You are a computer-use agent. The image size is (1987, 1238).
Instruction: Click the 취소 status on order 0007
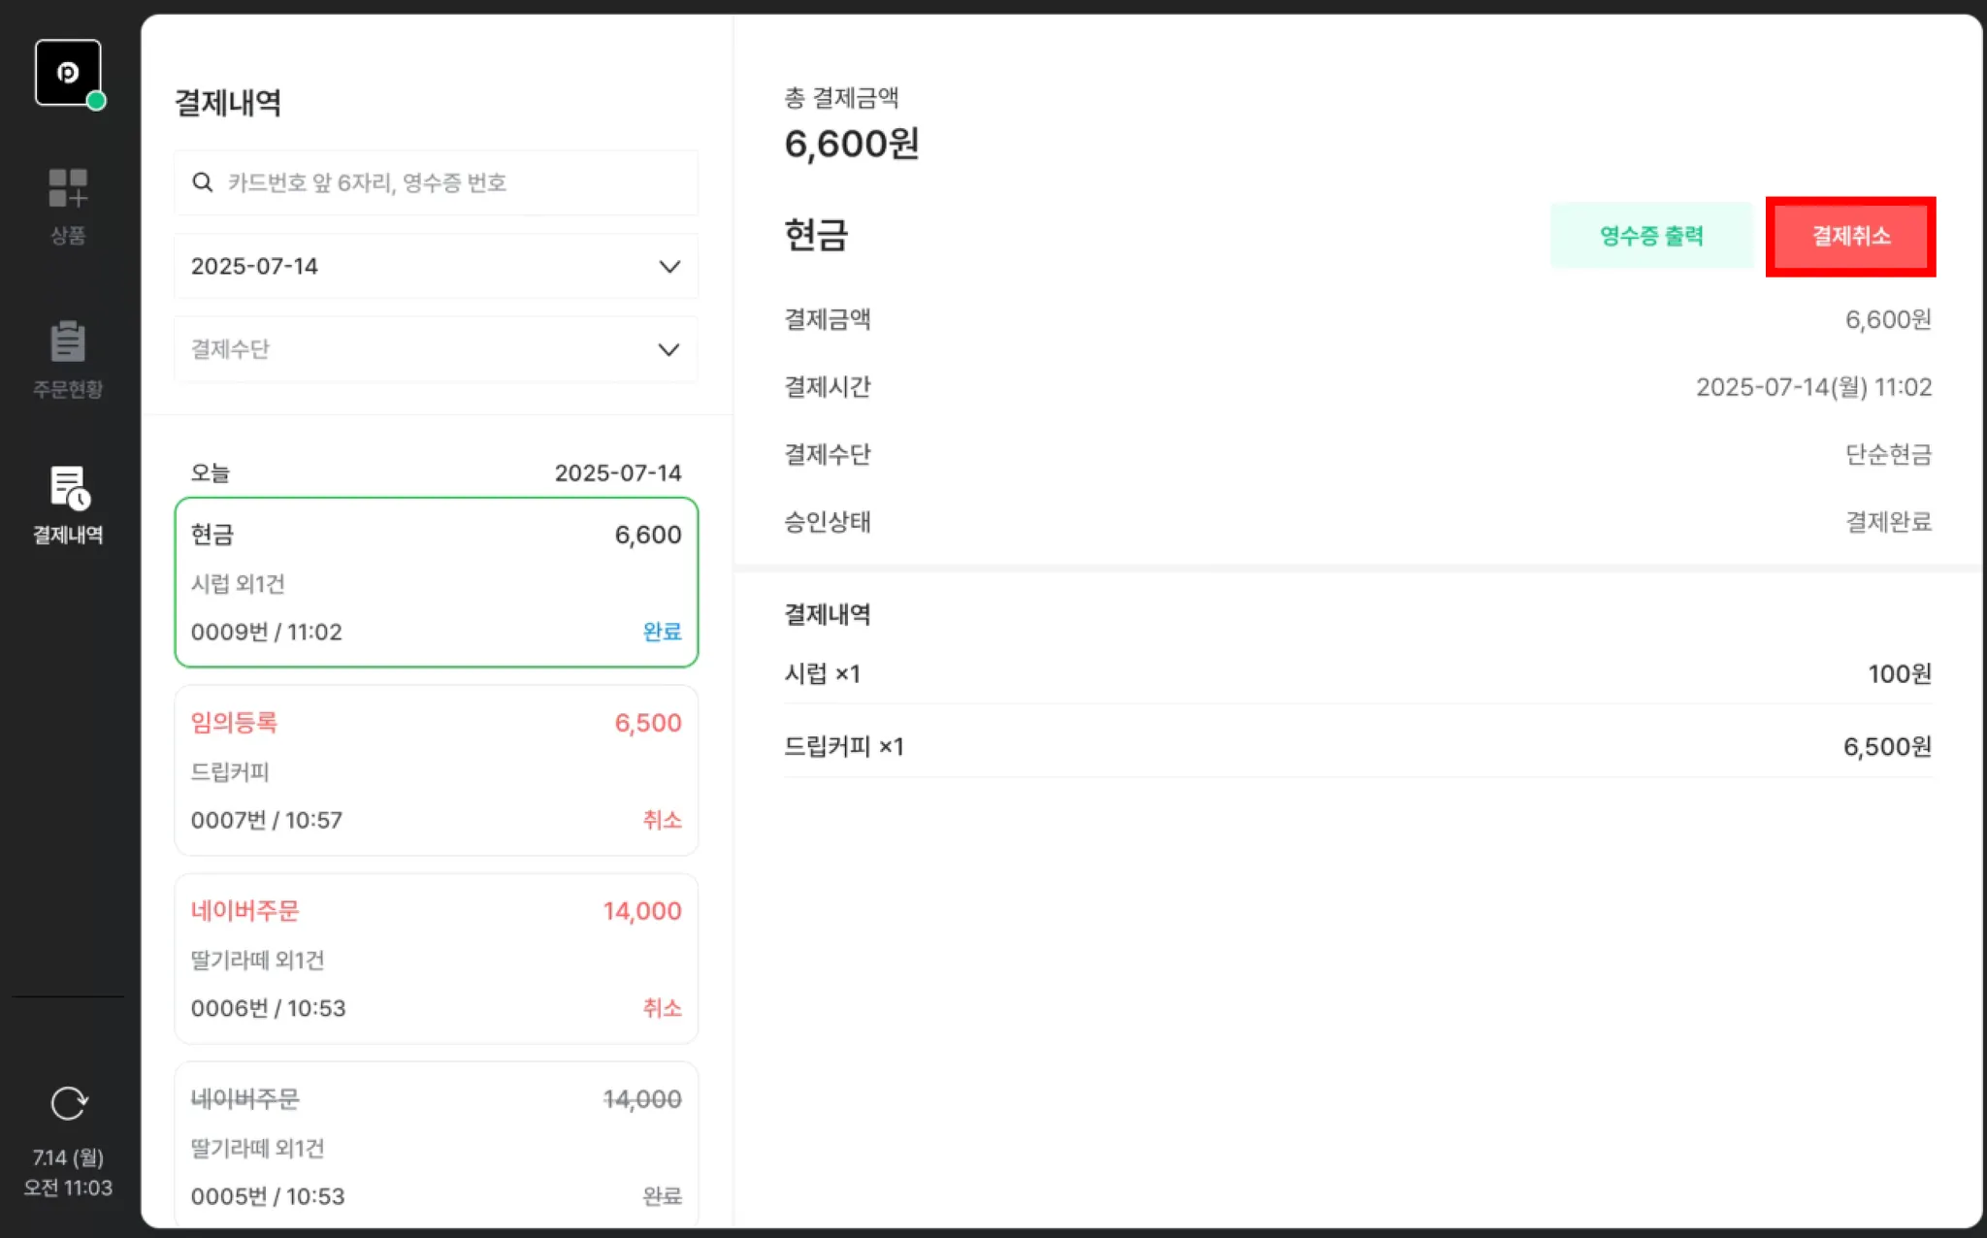point(662,820)
